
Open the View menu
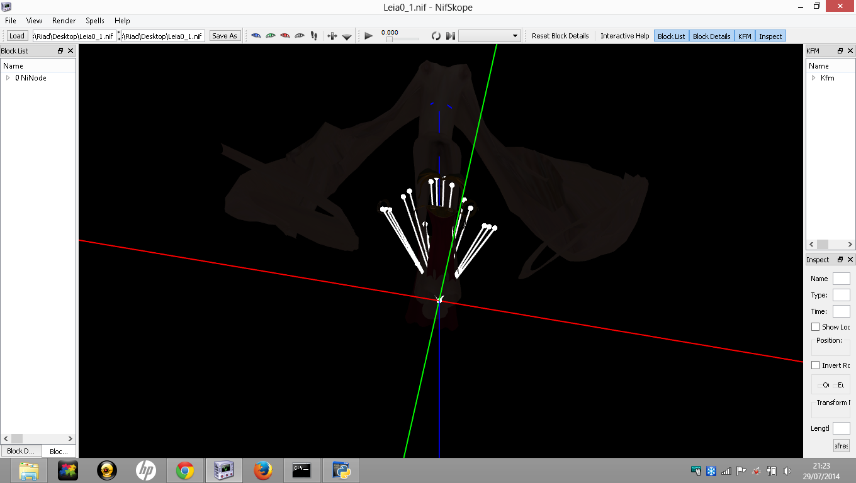pyautogui.click(x=35, y=21)
